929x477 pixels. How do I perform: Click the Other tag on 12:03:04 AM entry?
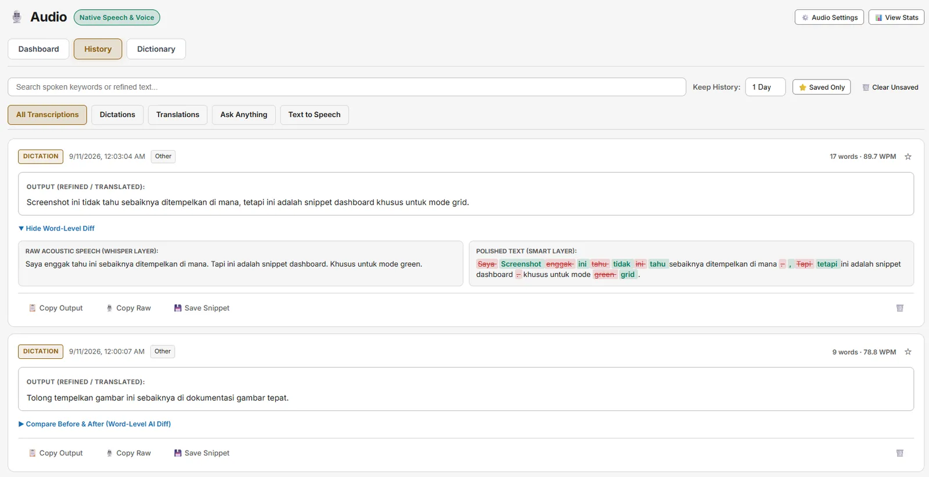tap(163, 156)
